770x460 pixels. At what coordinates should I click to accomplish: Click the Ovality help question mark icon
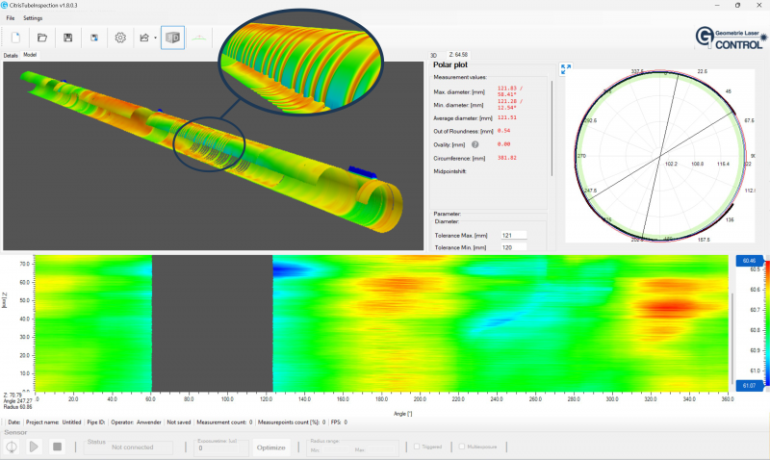475,144
